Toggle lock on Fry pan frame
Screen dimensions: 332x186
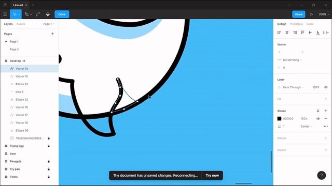click(x=48, y=169)
